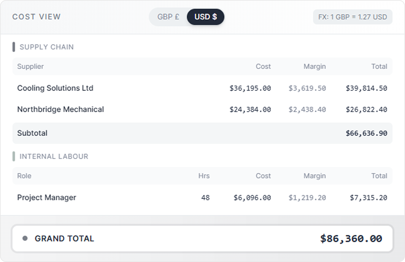
Task: Click the Supply Chain section marker bar
Action: click(14, 47)
